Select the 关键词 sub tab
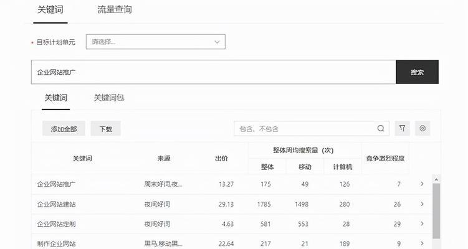Viewport: 468px width, 249px height. click(56, 98)
